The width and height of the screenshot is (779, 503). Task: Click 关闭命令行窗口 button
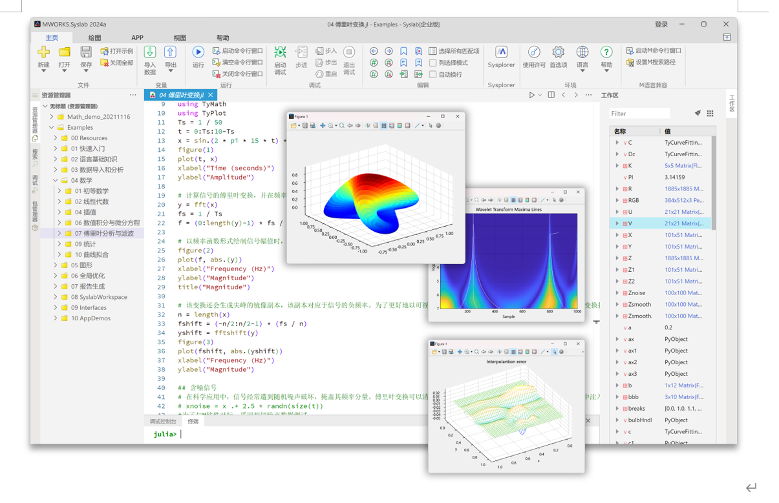point(237,74)
